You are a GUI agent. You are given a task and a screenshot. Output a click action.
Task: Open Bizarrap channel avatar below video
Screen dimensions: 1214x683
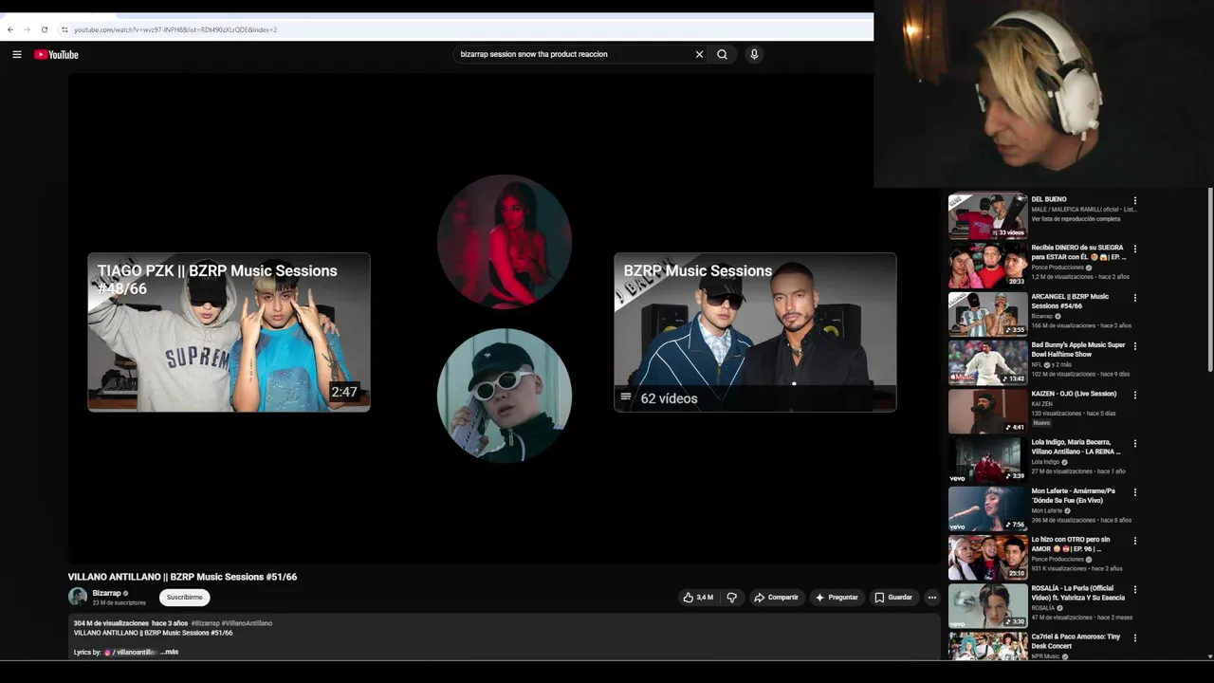point(78,597)
